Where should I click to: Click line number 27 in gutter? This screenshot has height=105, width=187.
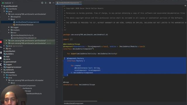(x=57, y=58)
